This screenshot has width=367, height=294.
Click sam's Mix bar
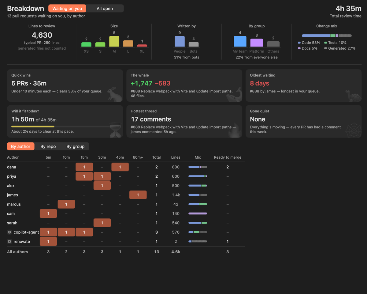tap(198, 213)
